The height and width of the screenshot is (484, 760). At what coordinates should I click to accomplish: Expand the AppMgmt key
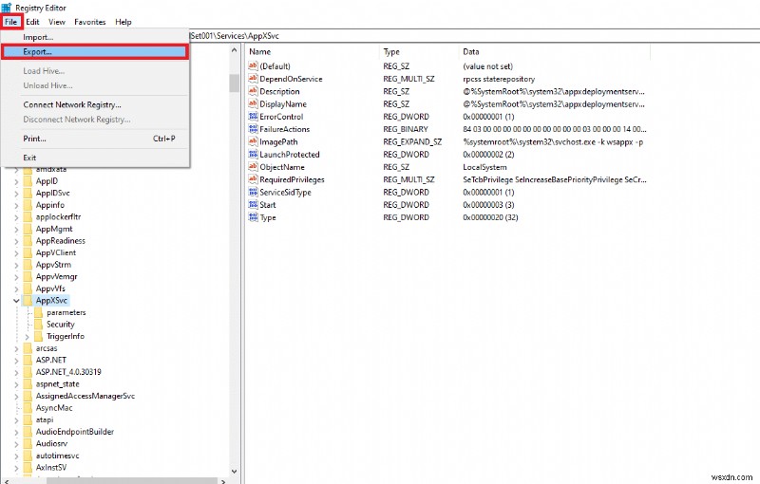click(16, 229)
